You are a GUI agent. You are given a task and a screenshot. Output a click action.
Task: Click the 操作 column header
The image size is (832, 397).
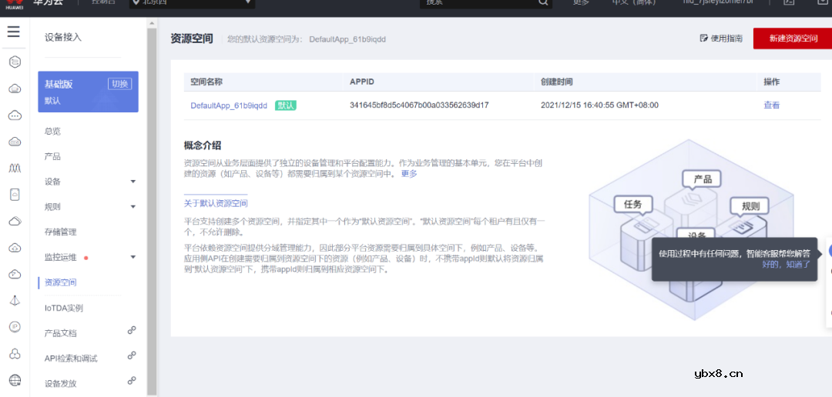click(771, 82)
